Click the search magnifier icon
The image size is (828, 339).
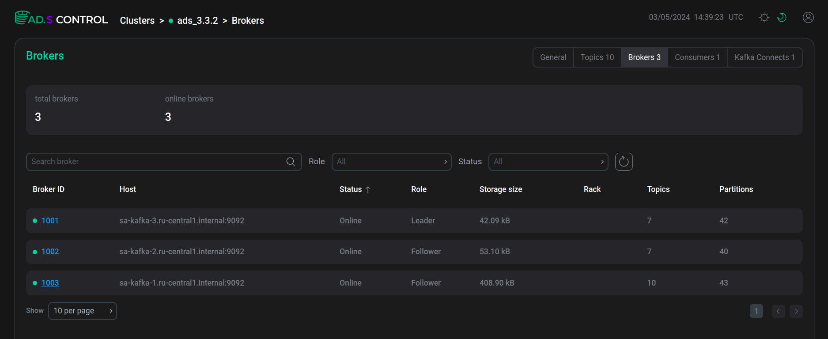[291, 162]
